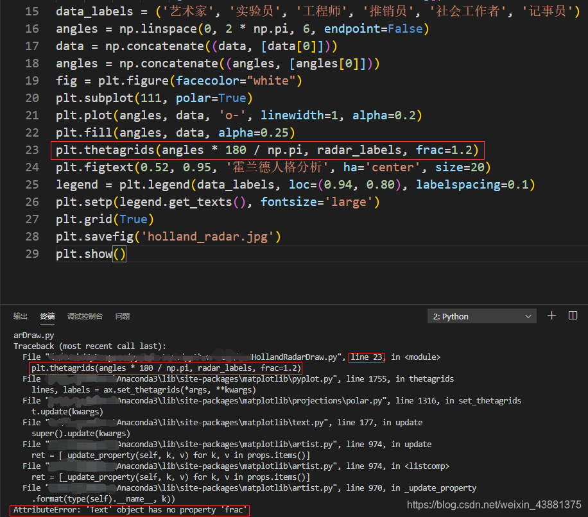Click line number 29 in the gutter

[x=32, y=253]
